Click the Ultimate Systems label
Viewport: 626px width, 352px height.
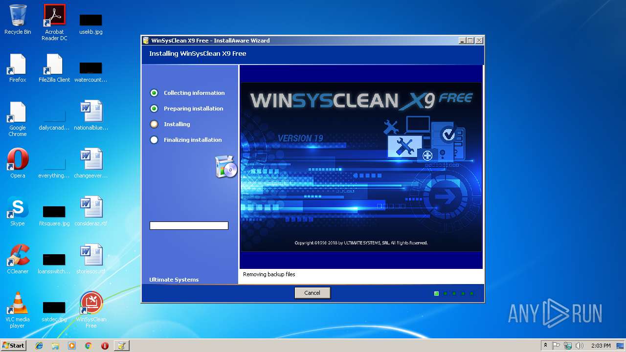click(x=174, y=280)
